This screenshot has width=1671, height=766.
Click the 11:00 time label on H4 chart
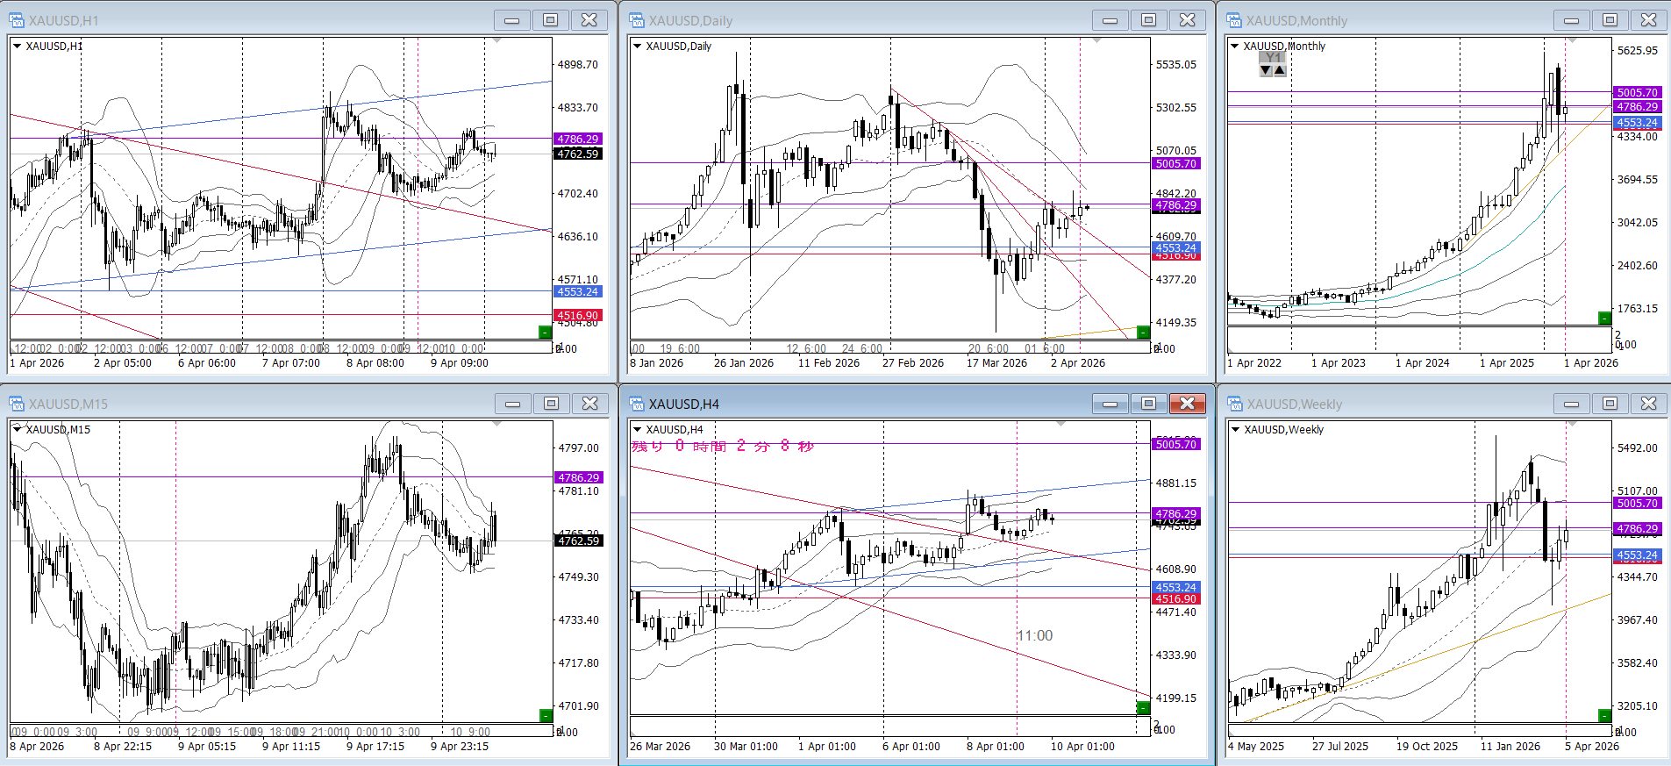point(1034,635)
